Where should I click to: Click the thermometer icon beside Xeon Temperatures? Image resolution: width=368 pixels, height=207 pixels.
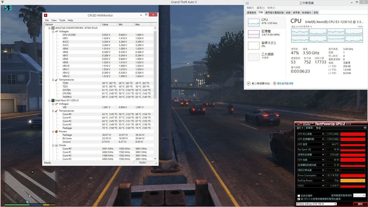click(56, 111)
